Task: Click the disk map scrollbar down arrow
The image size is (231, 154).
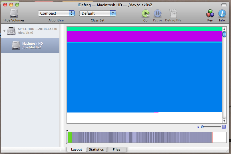Action: coord(224,121)
